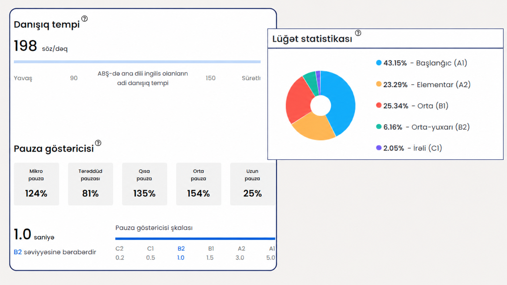Click the Pauza göstəricisi şkalası label
Image resolution: width=507 pixels, height=285 pixels.
154,228
